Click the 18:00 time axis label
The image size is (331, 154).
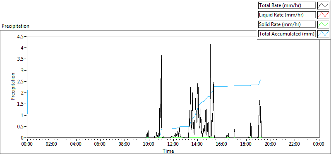tap(246, 144)
